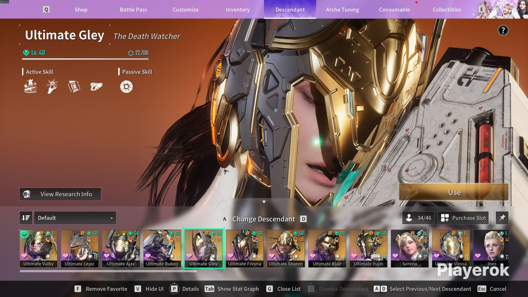Toggle favorite heart on Ultimate Ajax
The image size is (528, 297).
click(107, 256)
